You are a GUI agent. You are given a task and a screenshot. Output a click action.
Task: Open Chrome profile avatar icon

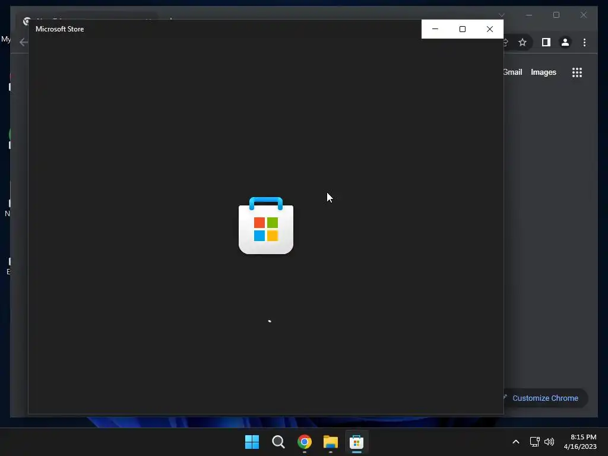coord(565,42)
